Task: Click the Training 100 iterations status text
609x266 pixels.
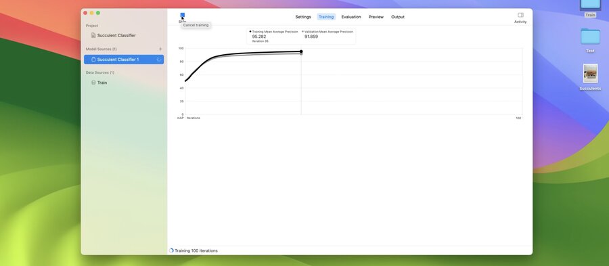Action: [196, 251]
